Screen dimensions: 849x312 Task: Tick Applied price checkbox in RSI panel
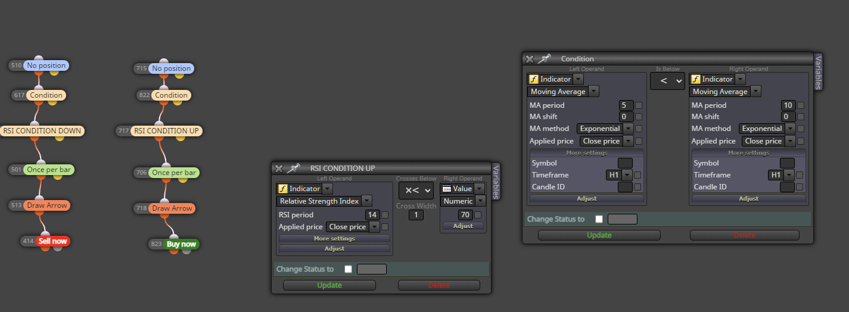tap(385, 227)
